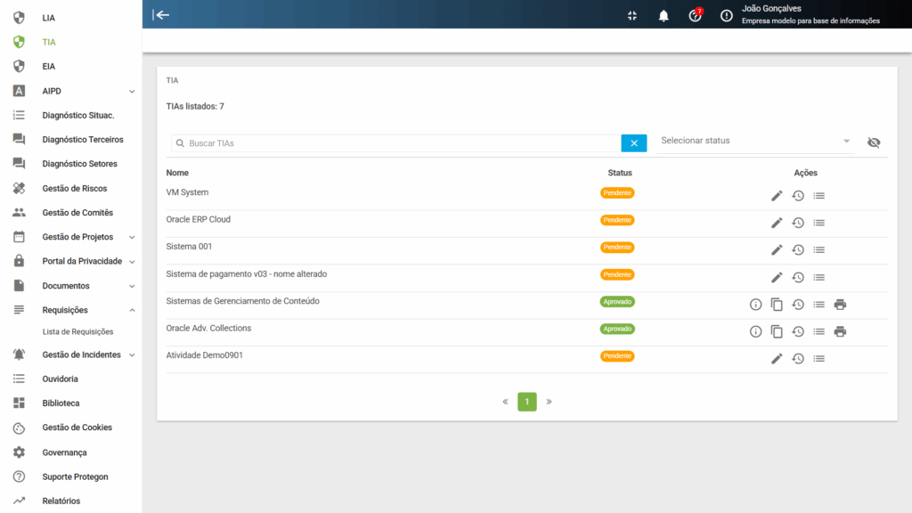Image resolution: width=912 pixels, height=513 pixels.
Task: Open the Selecionar status dropdown
Action: 755,141
